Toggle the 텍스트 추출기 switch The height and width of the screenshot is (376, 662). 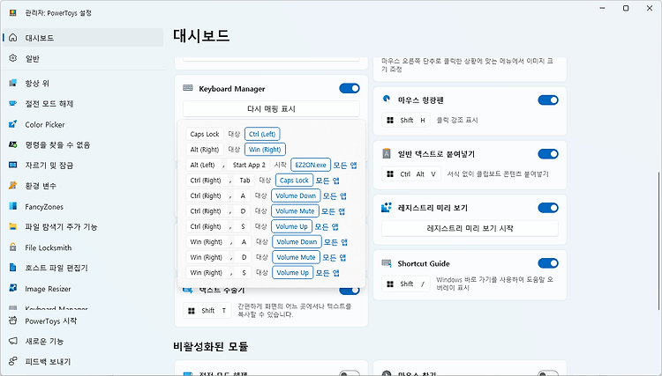click(x=350, y=291)
